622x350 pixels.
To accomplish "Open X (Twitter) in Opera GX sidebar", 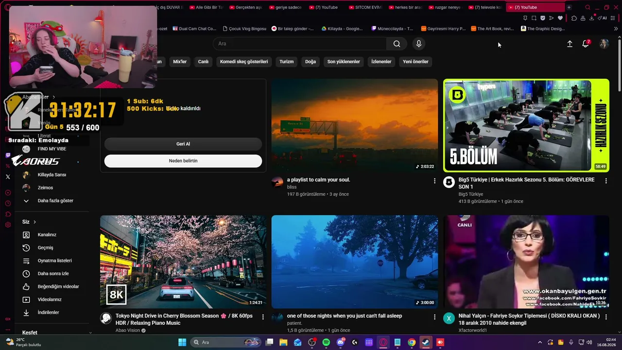I will point(8,177).
